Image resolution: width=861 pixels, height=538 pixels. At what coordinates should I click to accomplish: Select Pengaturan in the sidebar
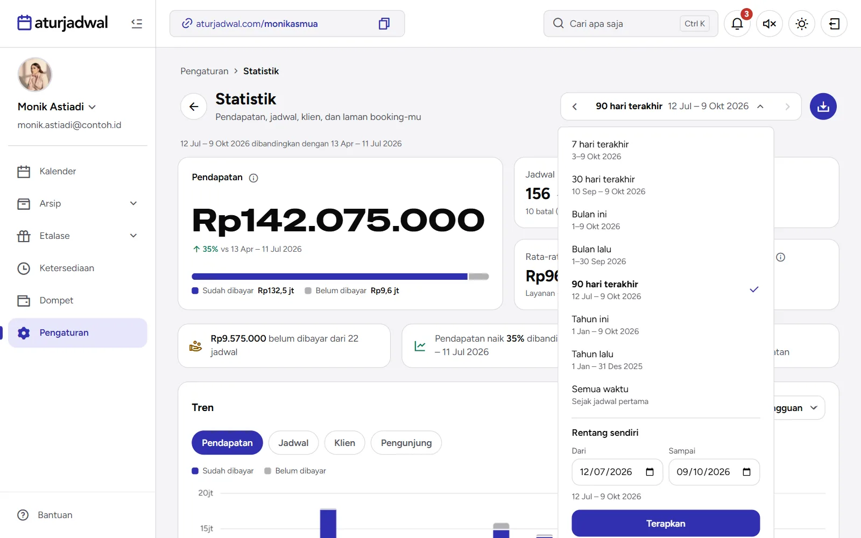pyautogui.click(x=78, y=333)
